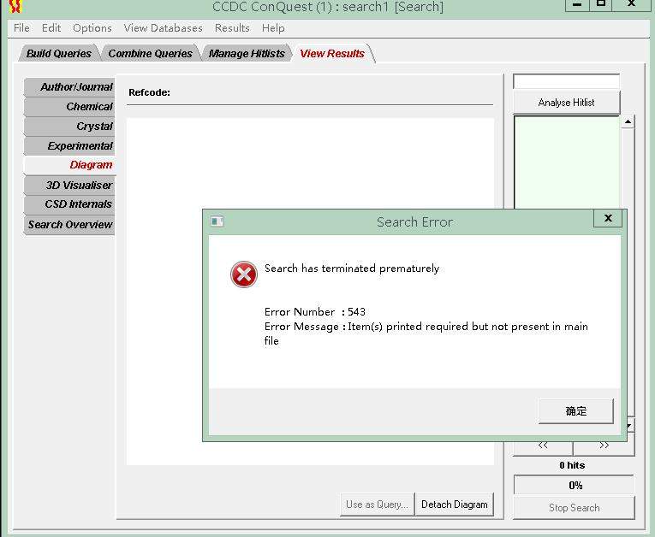Click the hitlist scrollbar down arrow
655x537 pixels.
pos(629,426)
